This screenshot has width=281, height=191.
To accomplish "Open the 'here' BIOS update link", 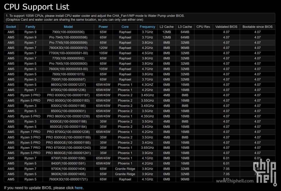I will [x=78, y=188].
